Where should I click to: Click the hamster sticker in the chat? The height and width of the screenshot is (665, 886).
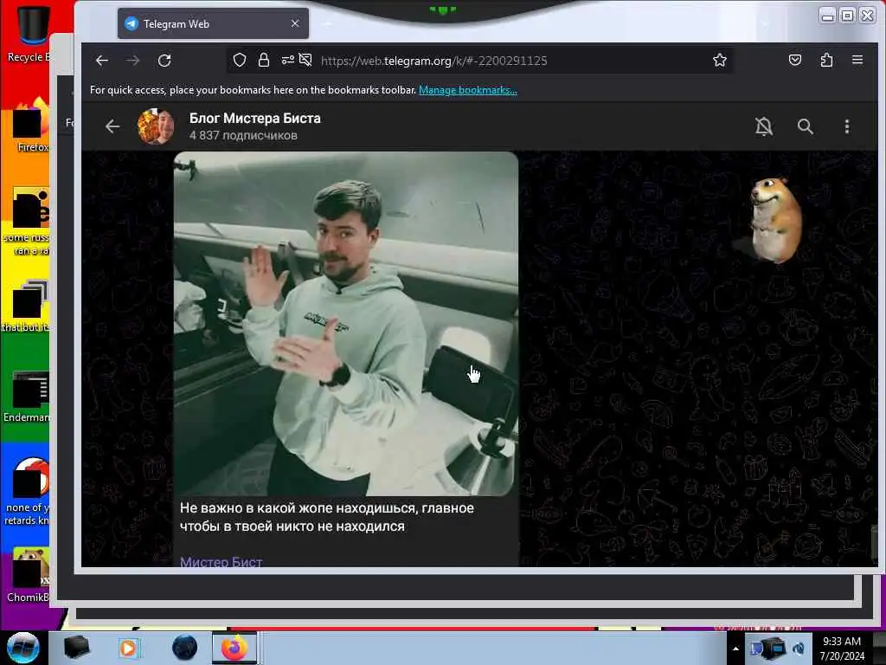774,220
